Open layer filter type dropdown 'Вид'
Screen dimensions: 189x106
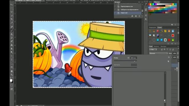(153, 49)
